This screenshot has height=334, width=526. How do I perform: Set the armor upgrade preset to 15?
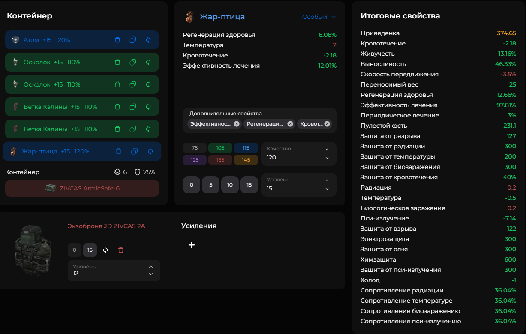click(90, 250)
